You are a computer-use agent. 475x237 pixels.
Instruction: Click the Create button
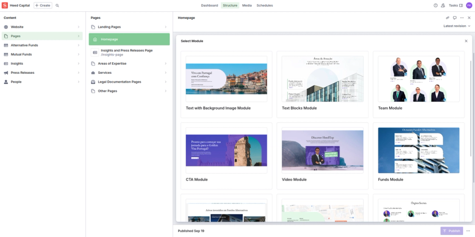[43, 5]
